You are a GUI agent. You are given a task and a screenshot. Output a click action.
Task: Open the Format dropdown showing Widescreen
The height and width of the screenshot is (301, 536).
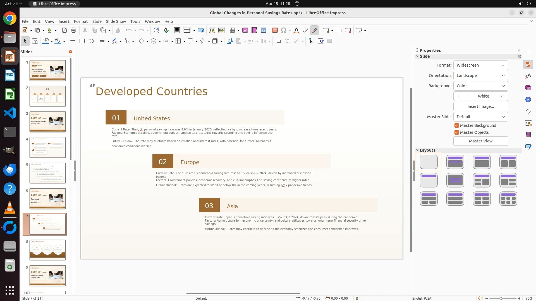pyautogui.click(x=480, y=65)
